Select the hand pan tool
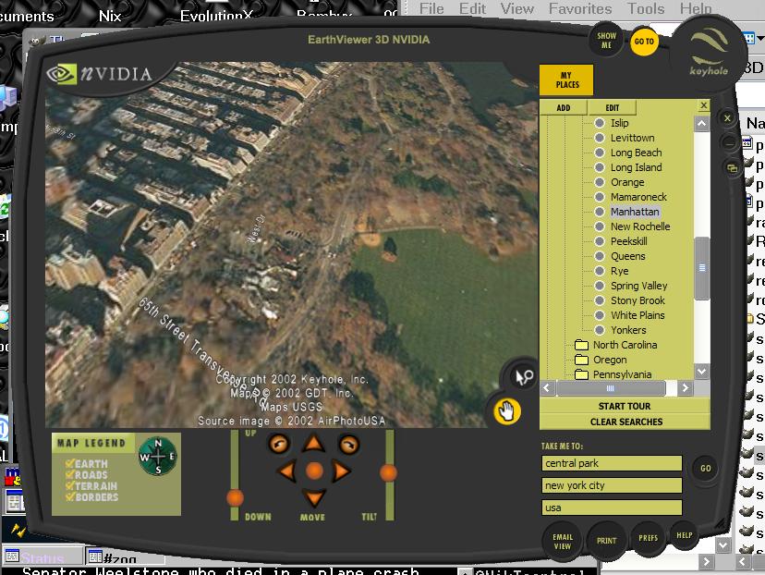The height and width of the screenshot is (575, 765). tap(507, 411)
